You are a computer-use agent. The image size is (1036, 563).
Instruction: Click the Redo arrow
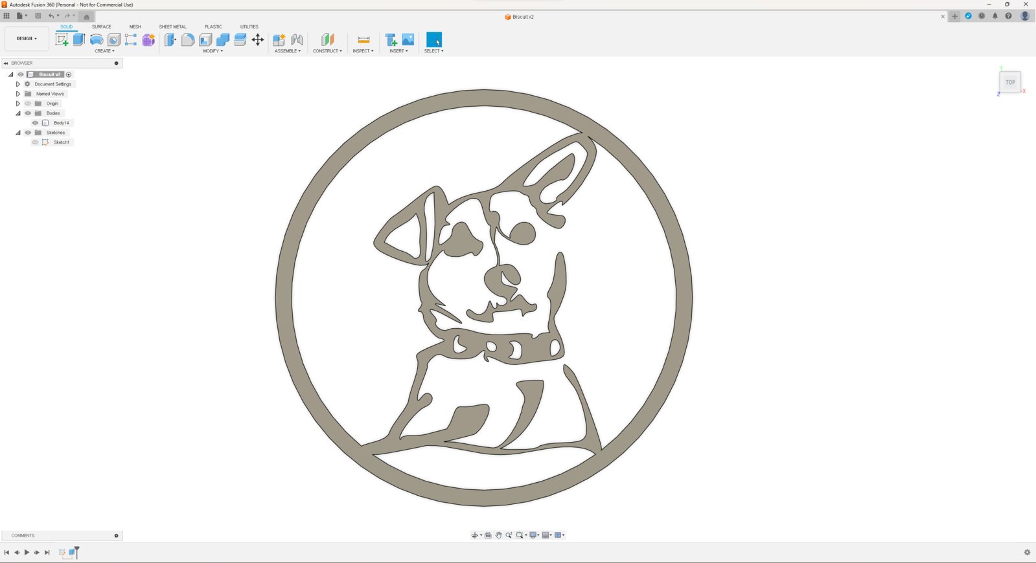[x=67, y=16]
